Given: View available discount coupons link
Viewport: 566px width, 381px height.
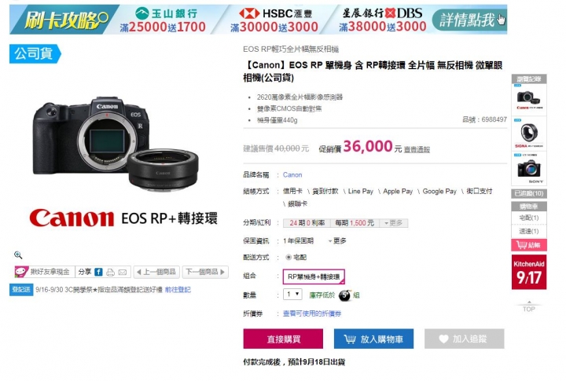Looking at the screenshot, I should [312, 313].
